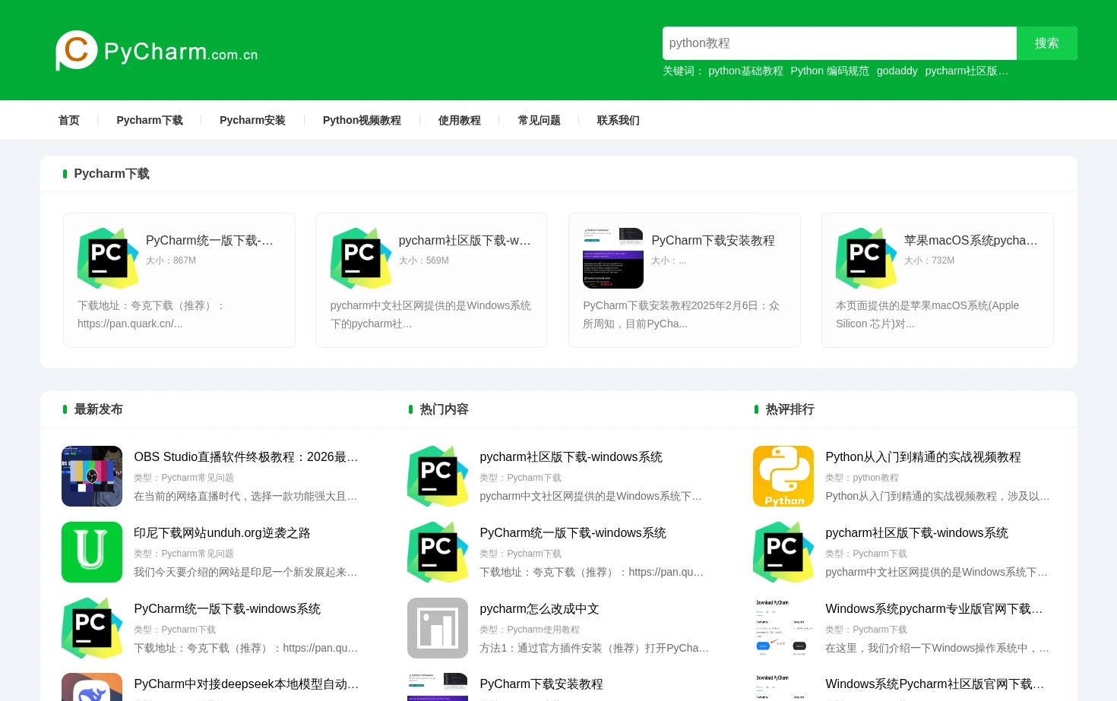Open Windows系统pycharm专业版官网下载 article title
This screenshot has width=1117, height=701.
[x=934, y=608]
